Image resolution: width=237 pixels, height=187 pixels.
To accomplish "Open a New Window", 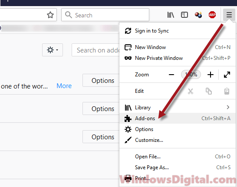I will (178, 47).
